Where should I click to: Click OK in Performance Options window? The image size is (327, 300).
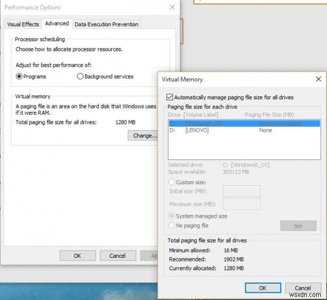pos(77,256)
